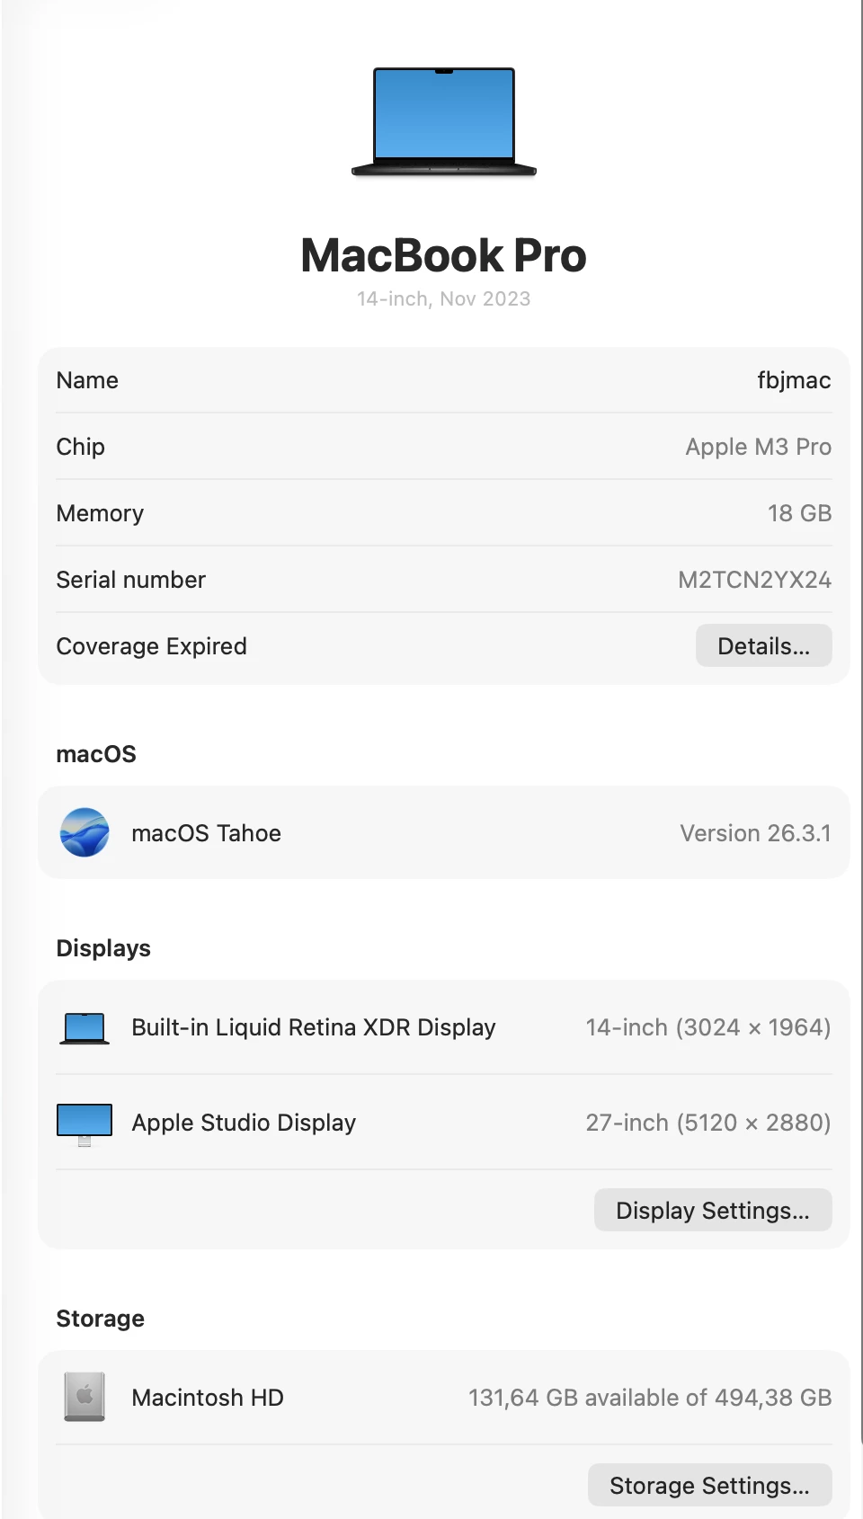Click the Coverage Expired label
Image resolution: width=863 pixels, height=1519 pixels.
pyautogui.click(x=151, y=646)
